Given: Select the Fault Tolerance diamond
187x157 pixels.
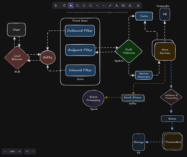Looking at the screenshot, I should click(129, 51).
